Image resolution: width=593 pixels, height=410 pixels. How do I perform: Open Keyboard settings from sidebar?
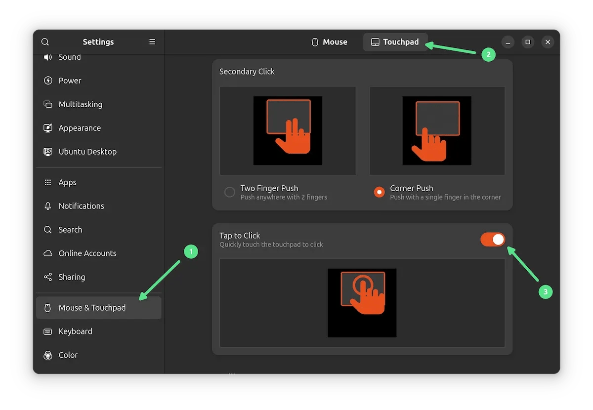tap(75, 331)
